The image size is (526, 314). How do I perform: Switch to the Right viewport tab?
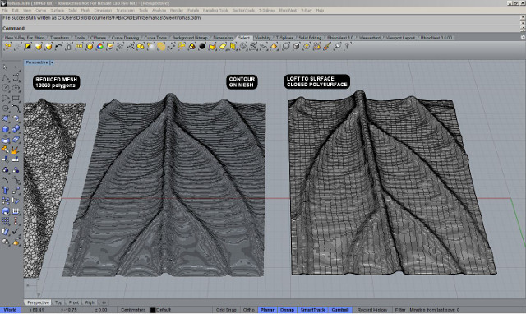point(90,302)
